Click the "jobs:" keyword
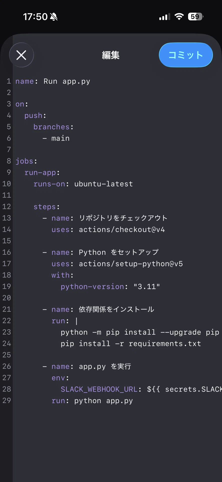 click(26, 161)
